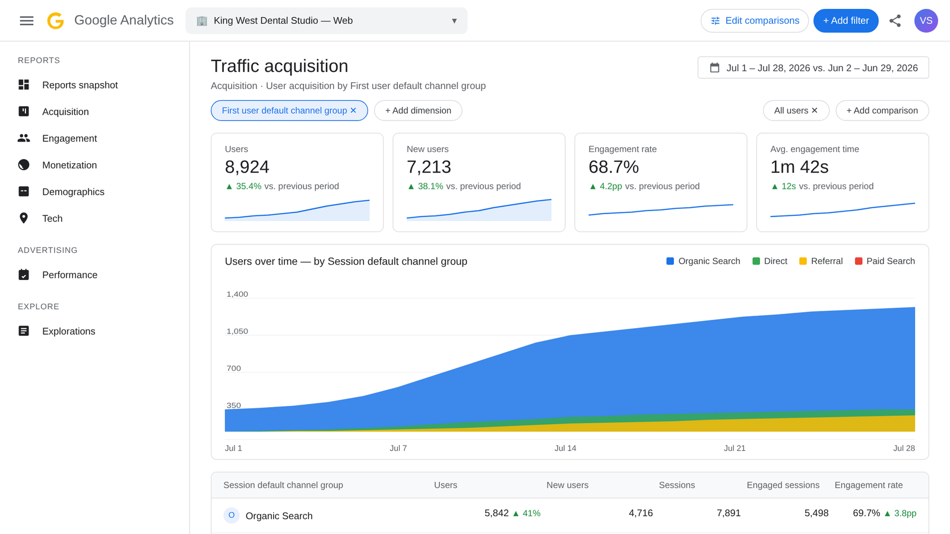Click + Add comparison button

click(882, 110)
